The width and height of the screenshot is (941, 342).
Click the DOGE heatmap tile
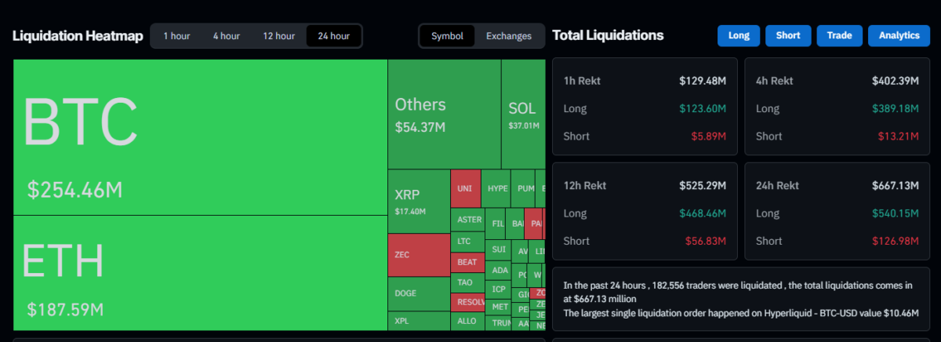[x=419, y=293]
